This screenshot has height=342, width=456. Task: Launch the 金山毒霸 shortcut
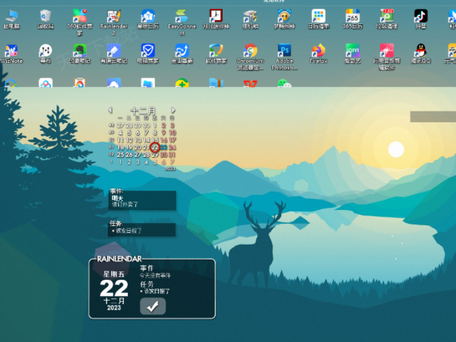coord(182,54)
